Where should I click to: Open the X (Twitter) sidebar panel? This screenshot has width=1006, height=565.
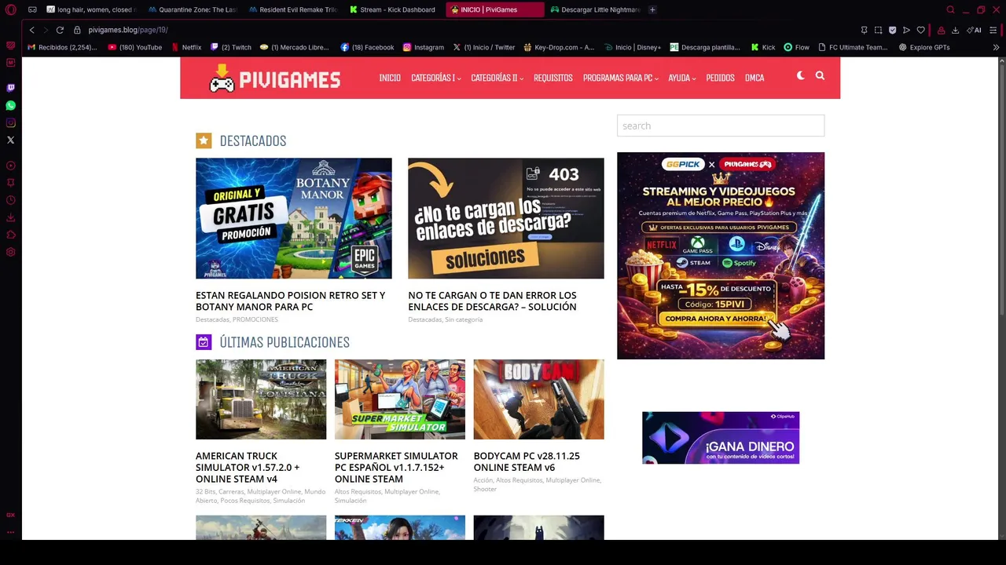pyautogui.click(x=11, y=140)
